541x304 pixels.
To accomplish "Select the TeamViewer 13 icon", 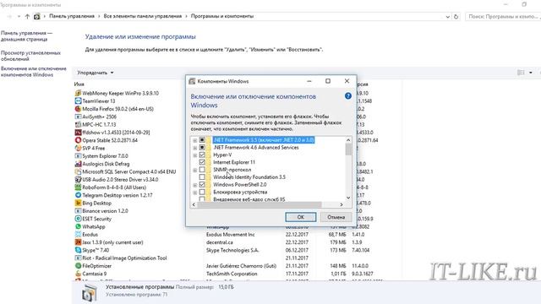I will [x=78, y=101].
